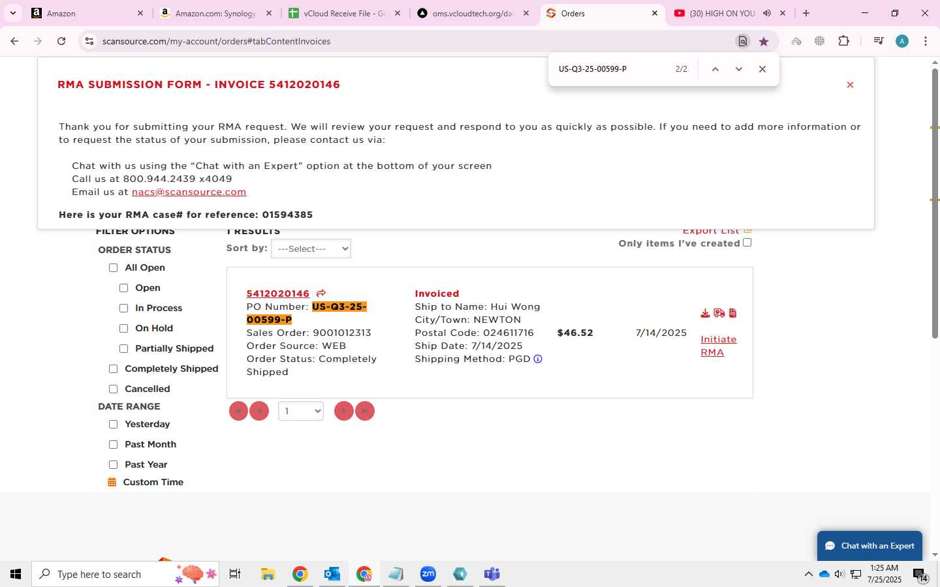The image size is (940, 587).
Task: Reload the current page
Action: 61,41
